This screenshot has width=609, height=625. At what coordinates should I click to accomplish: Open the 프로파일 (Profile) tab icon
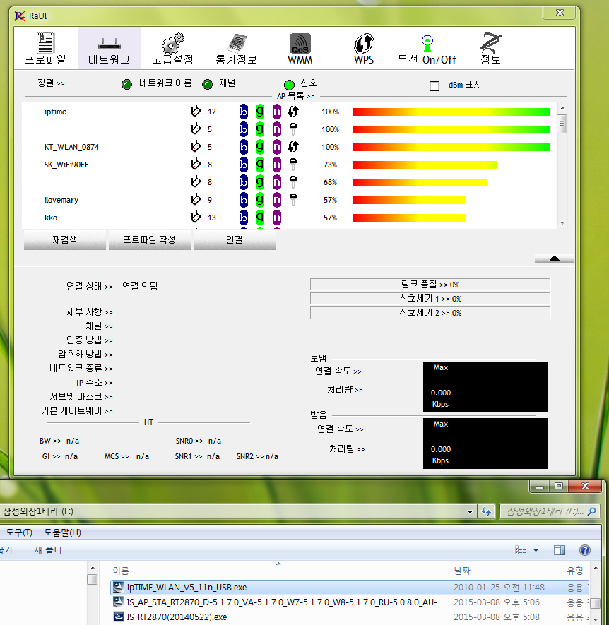point(45,43)
